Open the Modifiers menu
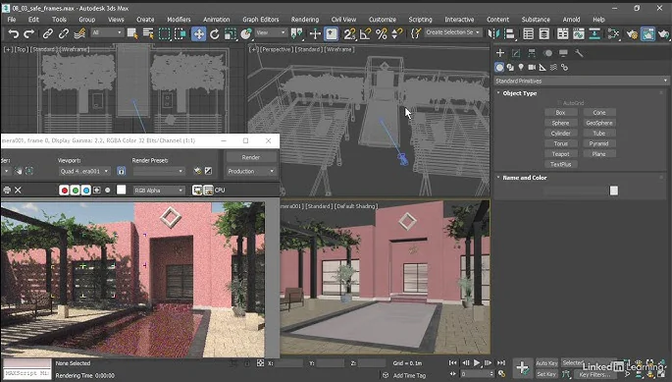 click(x=179, y=20)
